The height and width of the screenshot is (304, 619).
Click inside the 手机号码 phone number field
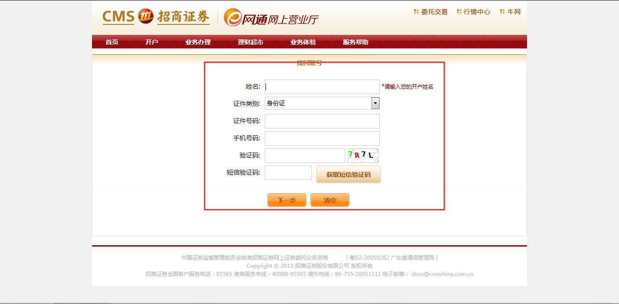click(322, 138)
